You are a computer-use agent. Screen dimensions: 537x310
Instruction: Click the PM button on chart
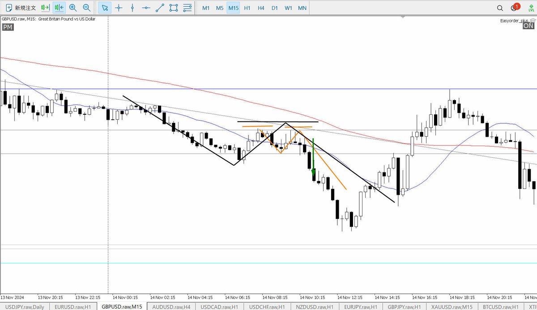[8, 27]
